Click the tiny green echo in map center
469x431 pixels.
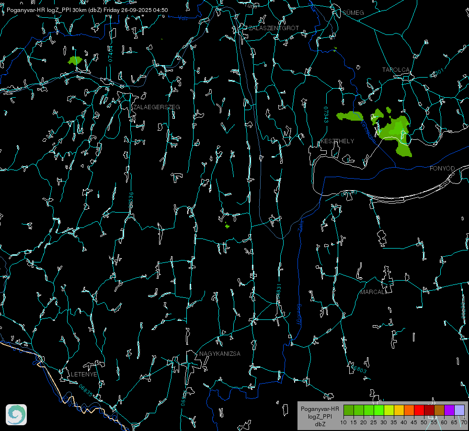pyautogui.click(x=228, y=226)
